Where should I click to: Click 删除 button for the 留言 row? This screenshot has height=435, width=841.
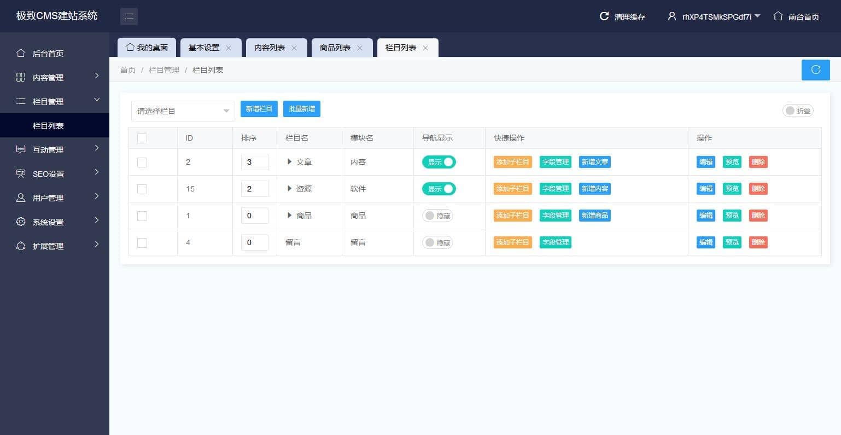pyautogui.click(x=758, y=242)
